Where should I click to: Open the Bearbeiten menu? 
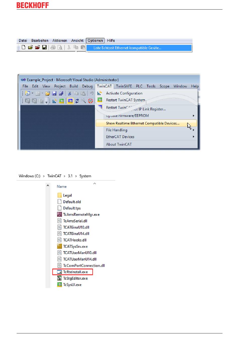(40, 41)
